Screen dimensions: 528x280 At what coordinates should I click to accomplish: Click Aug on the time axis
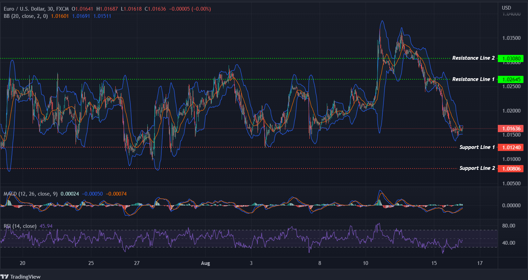[x=205, y=263]
